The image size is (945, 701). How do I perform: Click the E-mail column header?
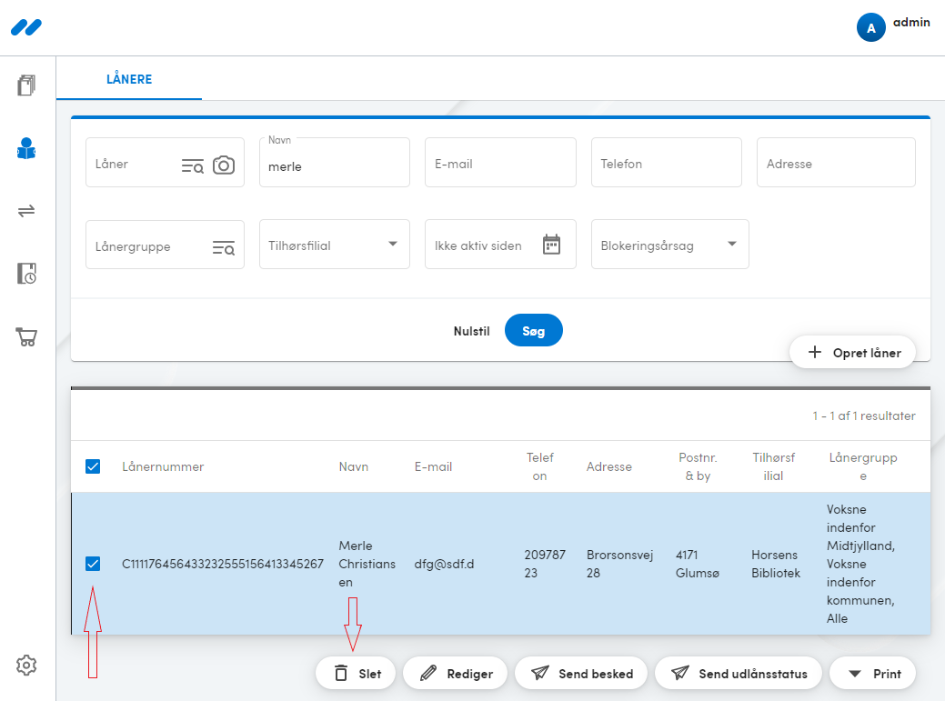[433, 466]
